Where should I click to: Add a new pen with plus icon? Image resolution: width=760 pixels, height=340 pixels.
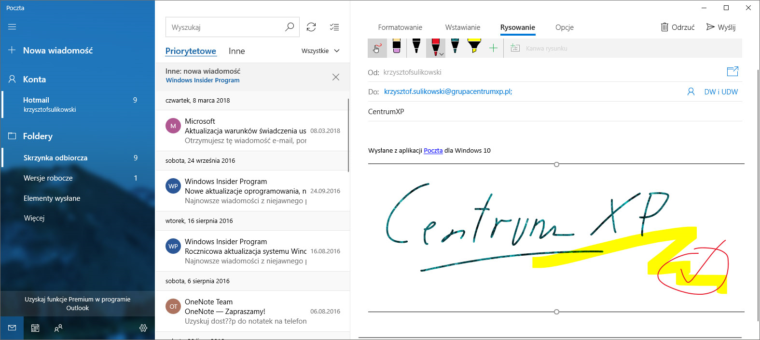coord(493,48)
